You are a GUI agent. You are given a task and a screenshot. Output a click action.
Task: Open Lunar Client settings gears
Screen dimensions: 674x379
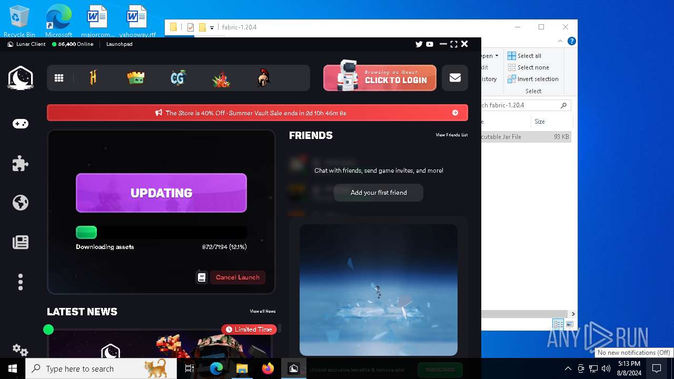point(21,350)
